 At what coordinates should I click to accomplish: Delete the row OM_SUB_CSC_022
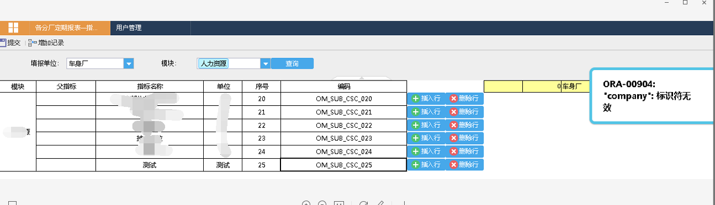click(x=464, y=125)
